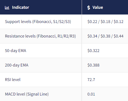128x101 pixels.
Task: Click the dollar sign icon beside Value
Action: pos(89,7)
